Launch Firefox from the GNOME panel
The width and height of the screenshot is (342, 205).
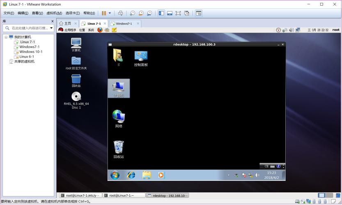[100, 30]
